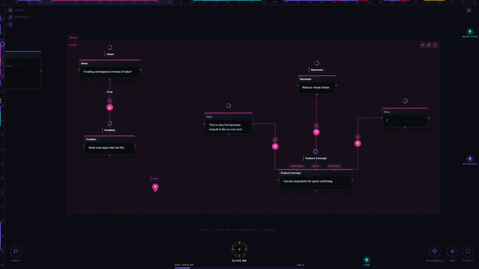Open the Block Types pin
The height and width of the screenshot is (269, 479).
tap(470, 32)
